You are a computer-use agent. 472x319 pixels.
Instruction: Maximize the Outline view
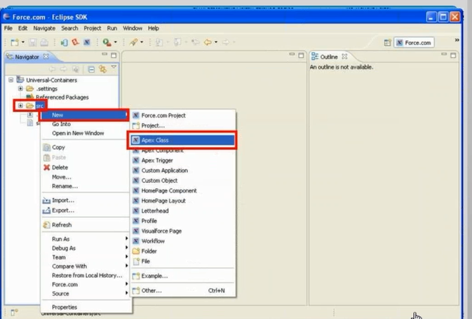[x=453, y=55]
